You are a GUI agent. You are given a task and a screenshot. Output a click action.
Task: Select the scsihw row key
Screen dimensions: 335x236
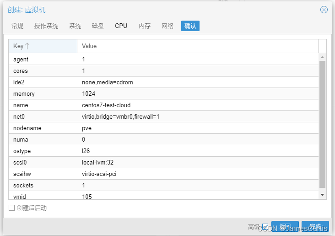[x=22, y=174]
